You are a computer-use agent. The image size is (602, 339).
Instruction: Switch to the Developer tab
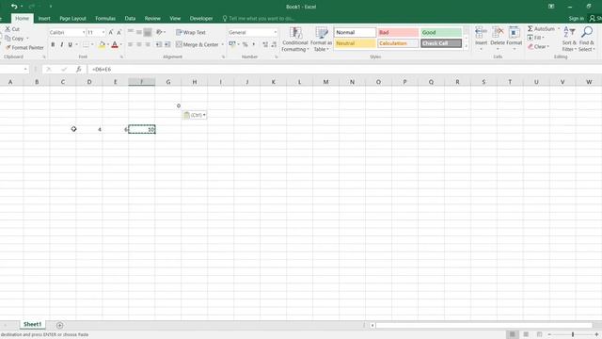201,19
